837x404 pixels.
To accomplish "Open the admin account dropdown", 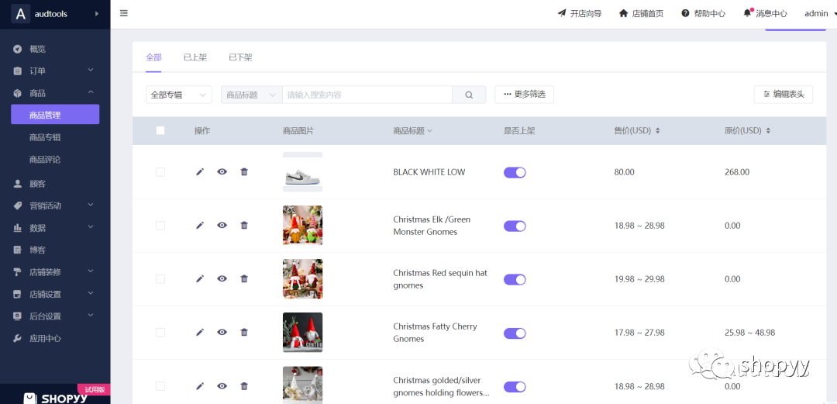I will click(x=820, y=13).
